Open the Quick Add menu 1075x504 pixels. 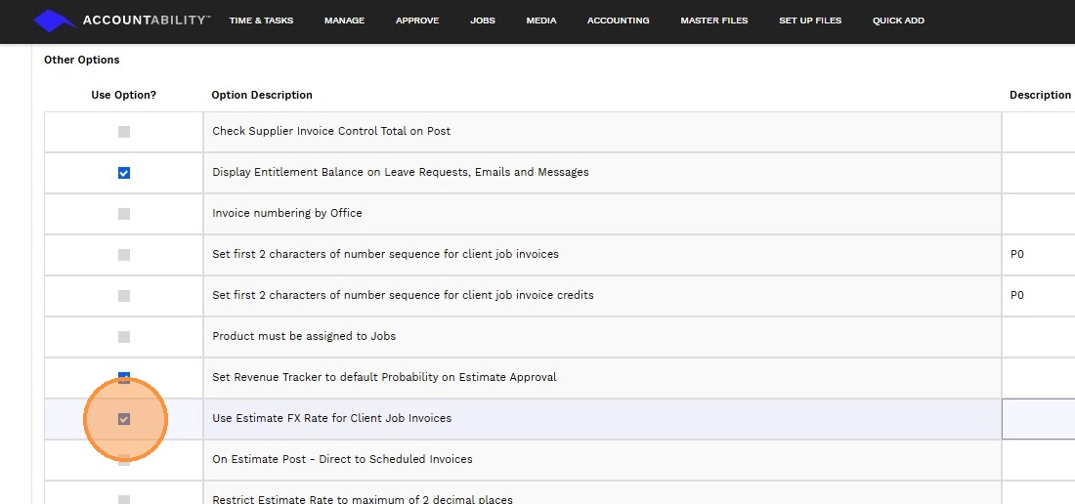[898, 21]
